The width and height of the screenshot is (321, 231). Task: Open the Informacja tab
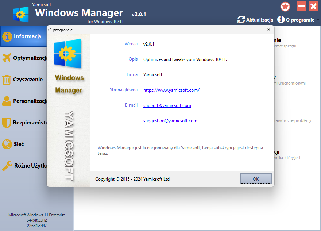coord(24,36)
